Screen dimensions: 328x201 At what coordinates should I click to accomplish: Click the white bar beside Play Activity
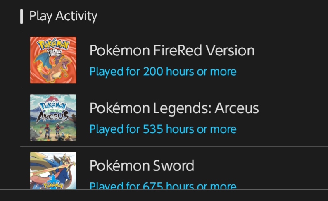pos(21,16)
